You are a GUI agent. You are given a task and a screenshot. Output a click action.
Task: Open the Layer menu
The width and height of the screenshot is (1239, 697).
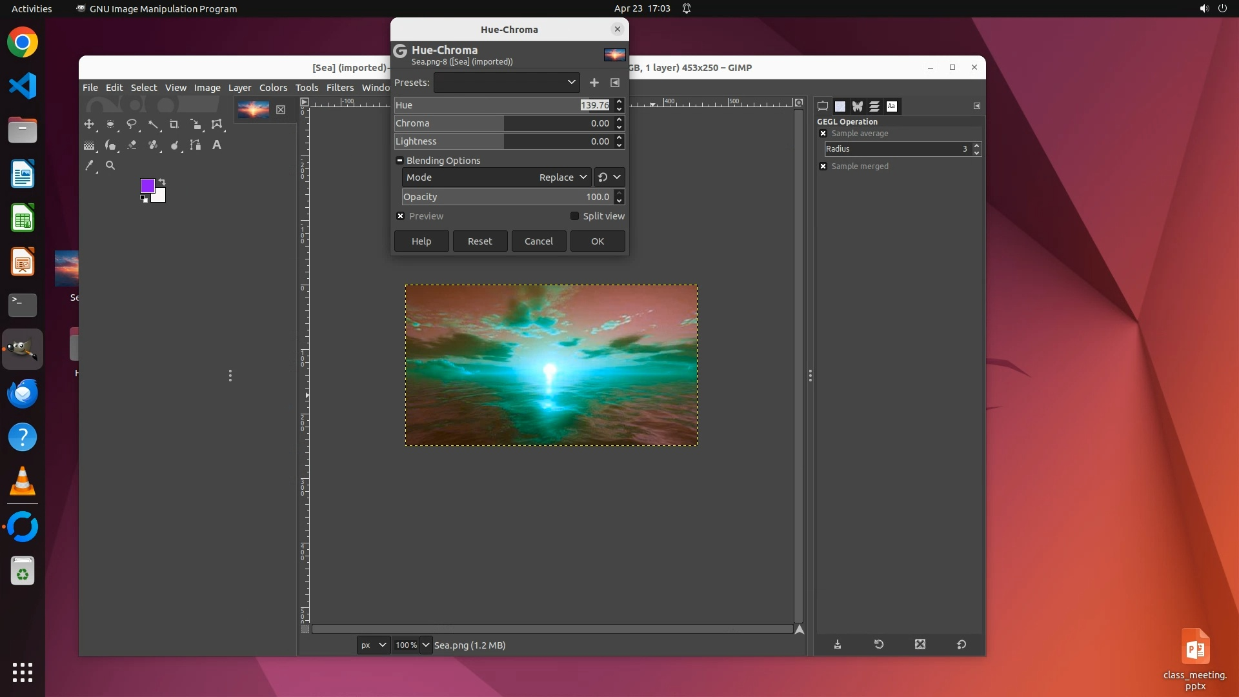(239, 88)
